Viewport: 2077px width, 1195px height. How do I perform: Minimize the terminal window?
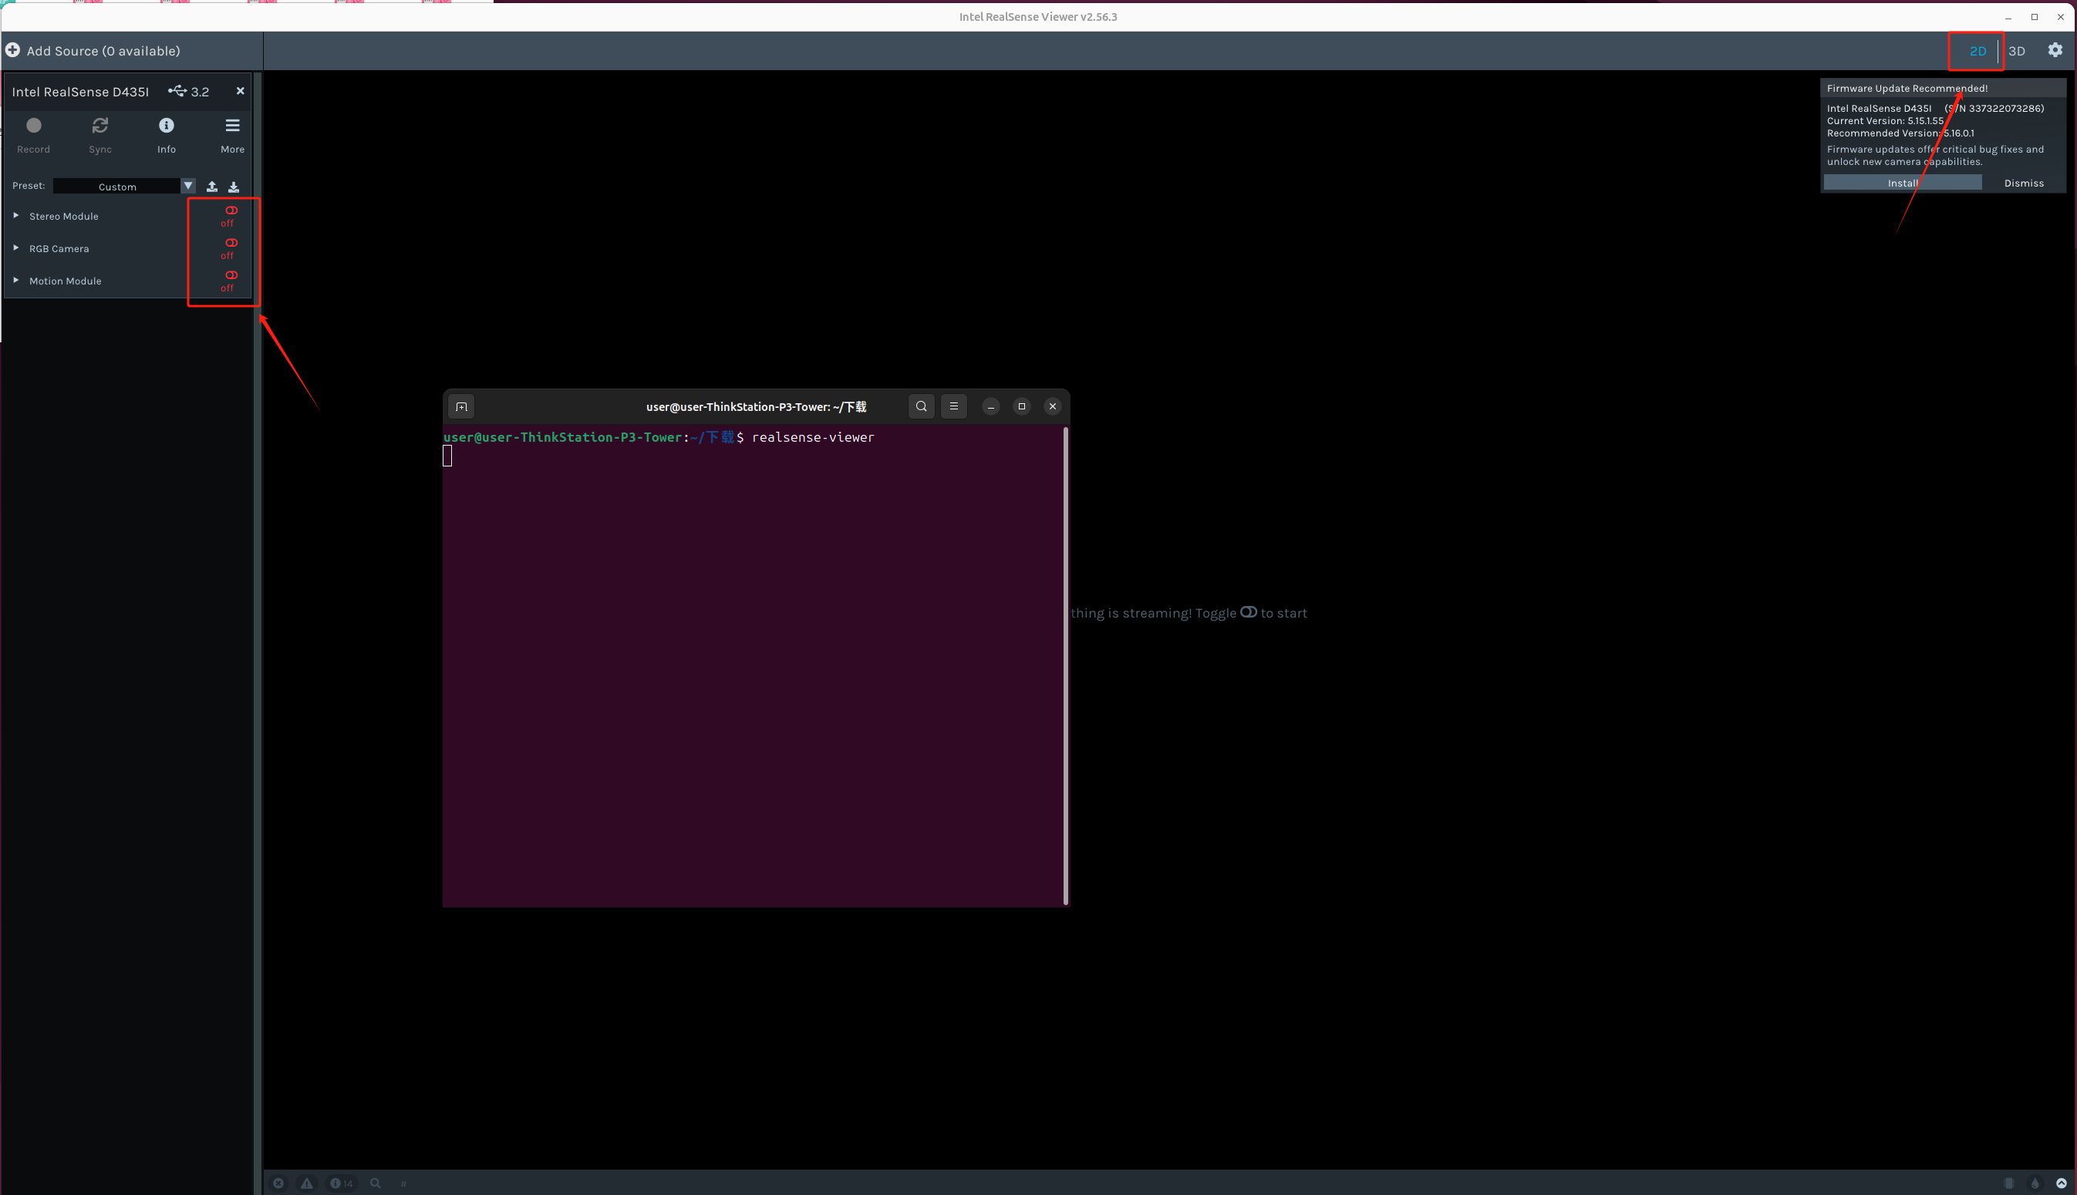991,406
